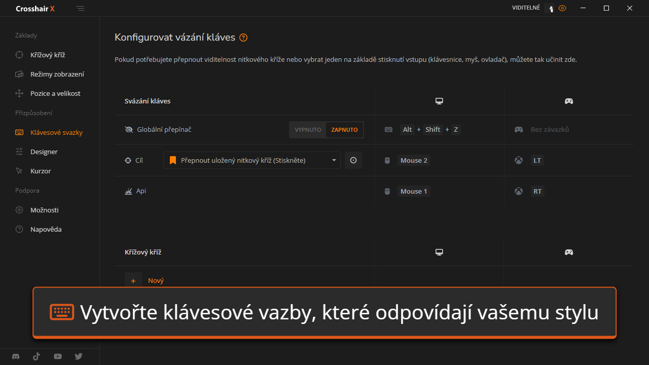Open Klávesové svazky sidebar section
Screen dimensions: 649x365
point(56,132)
